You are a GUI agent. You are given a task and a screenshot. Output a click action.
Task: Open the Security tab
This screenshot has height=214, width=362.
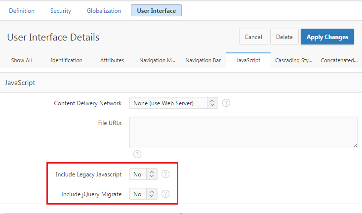[60, 10]
